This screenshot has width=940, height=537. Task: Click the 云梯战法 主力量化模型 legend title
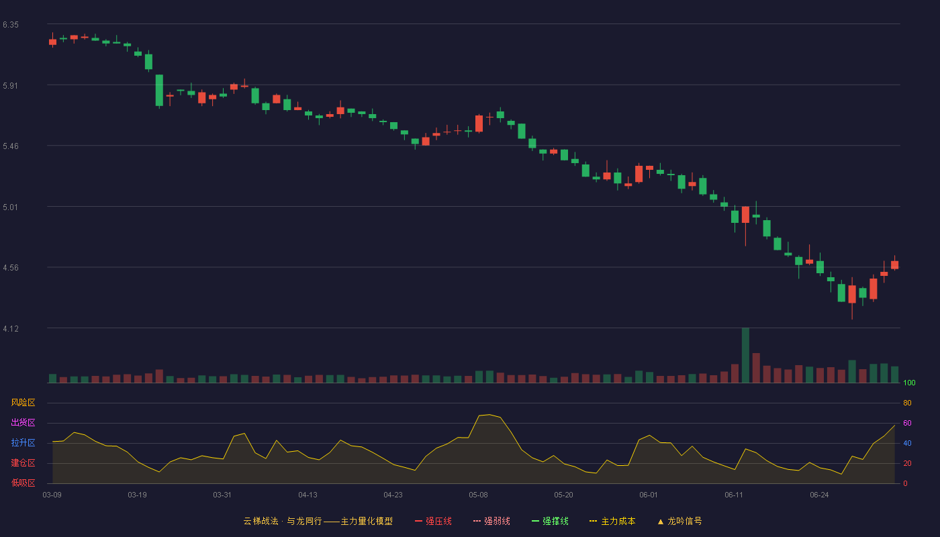318,521
